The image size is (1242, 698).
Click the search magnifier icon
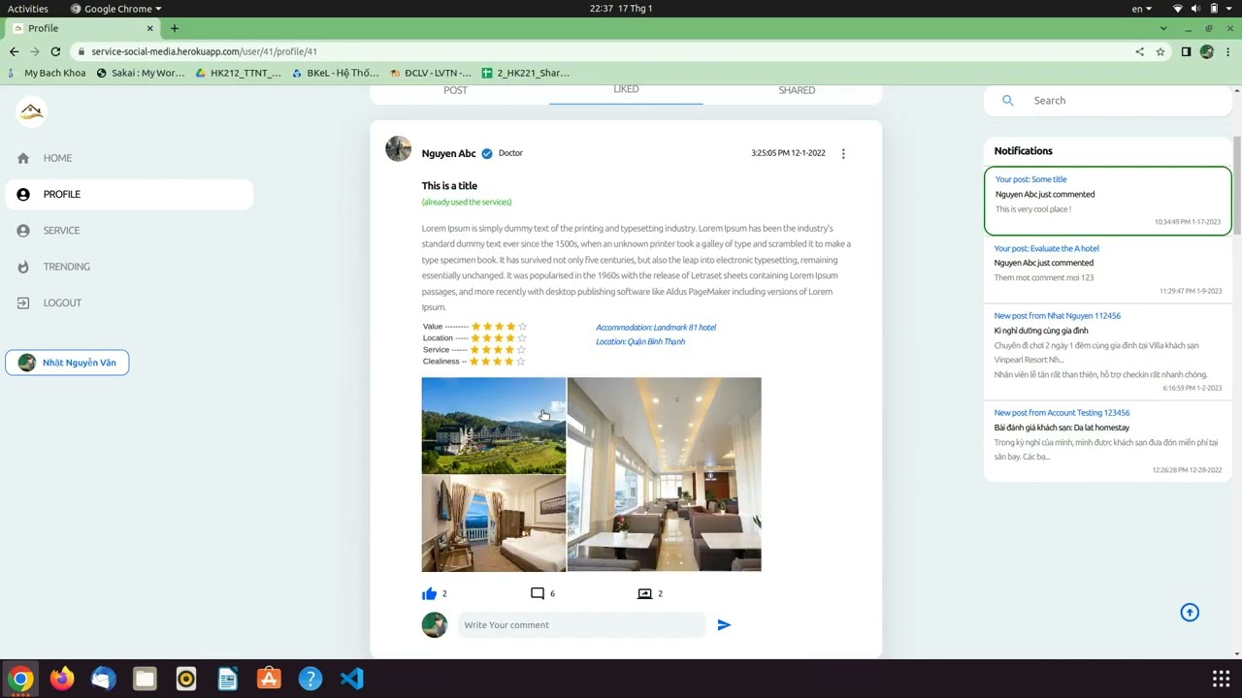(1008, 101)
